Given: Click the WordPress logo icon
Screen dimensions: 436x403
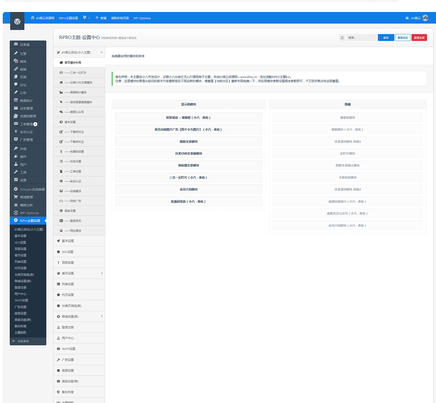Looking at the screenshot, I should tap(17, 22).
